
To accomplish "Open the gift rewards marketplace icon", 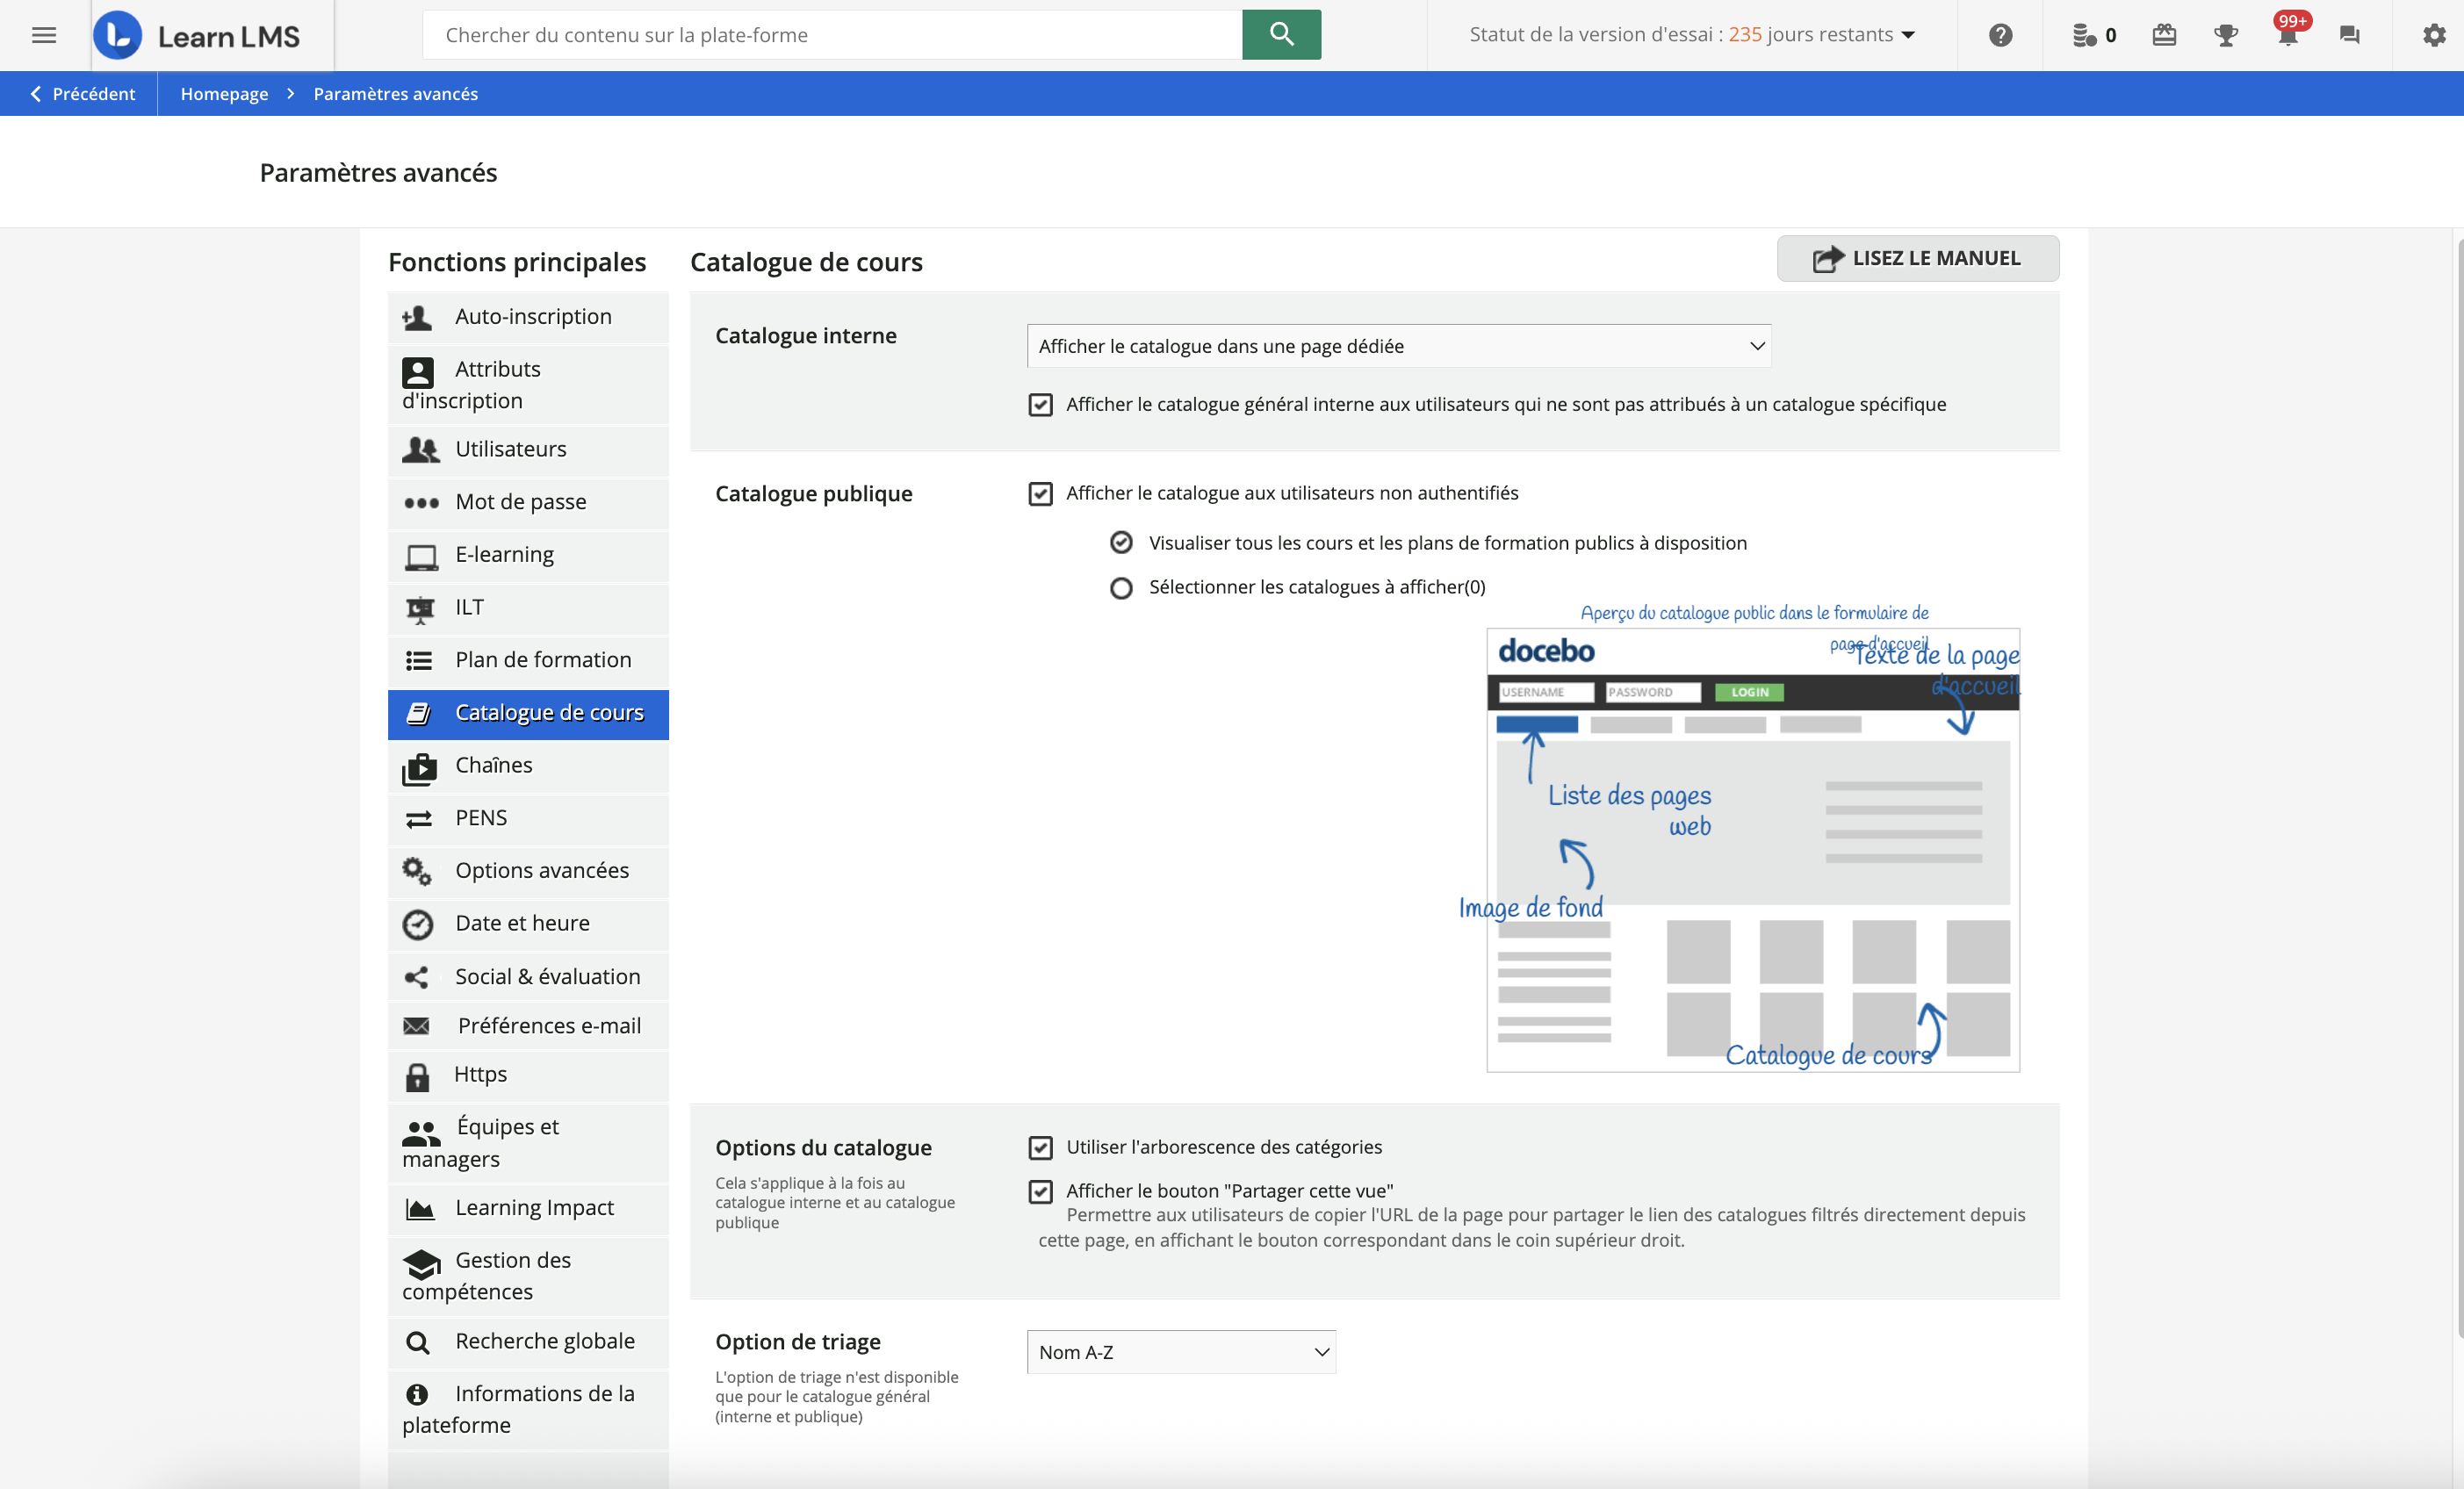I will 2164,36.
